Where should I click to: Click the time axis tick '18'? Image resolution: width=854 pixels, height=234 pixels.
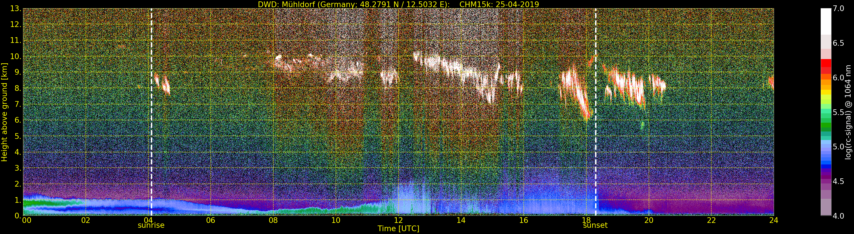click(586, 220)
